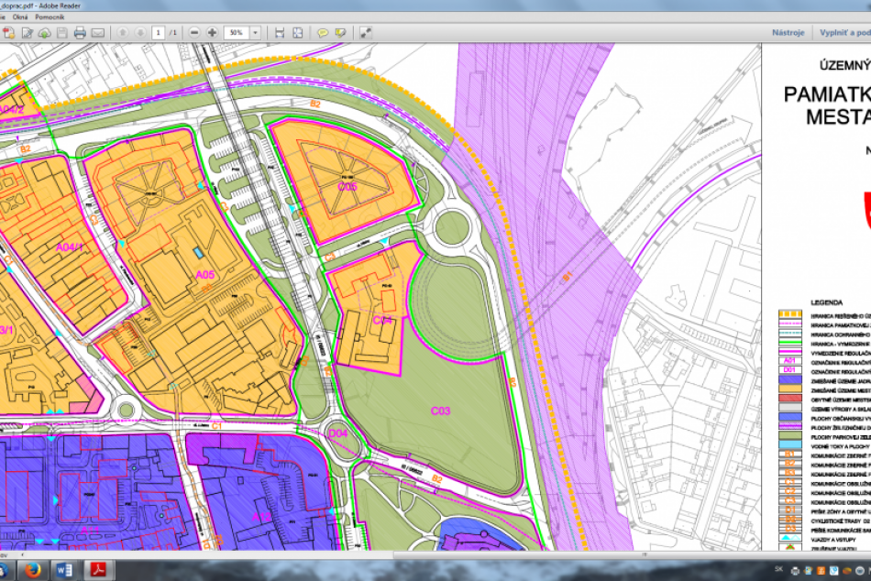This screenshot has width=871, height=581.
Task: Open Firefox from the taskbar
Action: point(36,570)
